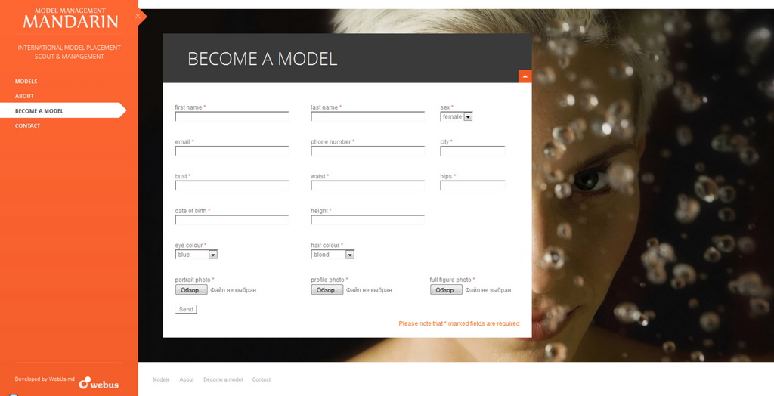
Task: Open the sex dropdown
Action: tap(457, 117)
